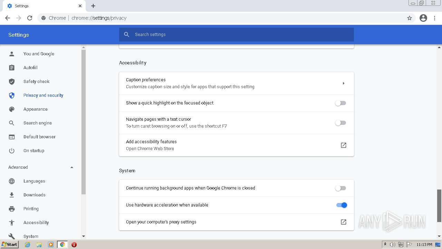The height and width of the screenshot is (249, 442).
Task: Expand Caption preferences arrow
Action: click(344, 83)
